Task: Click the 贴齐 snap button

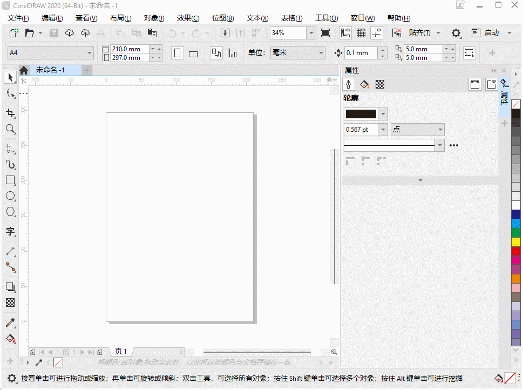Action: point(419,33)
